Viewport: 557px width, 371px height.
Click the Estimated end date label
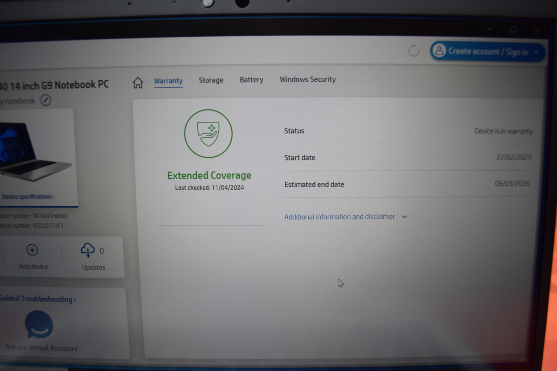point(314,184)
